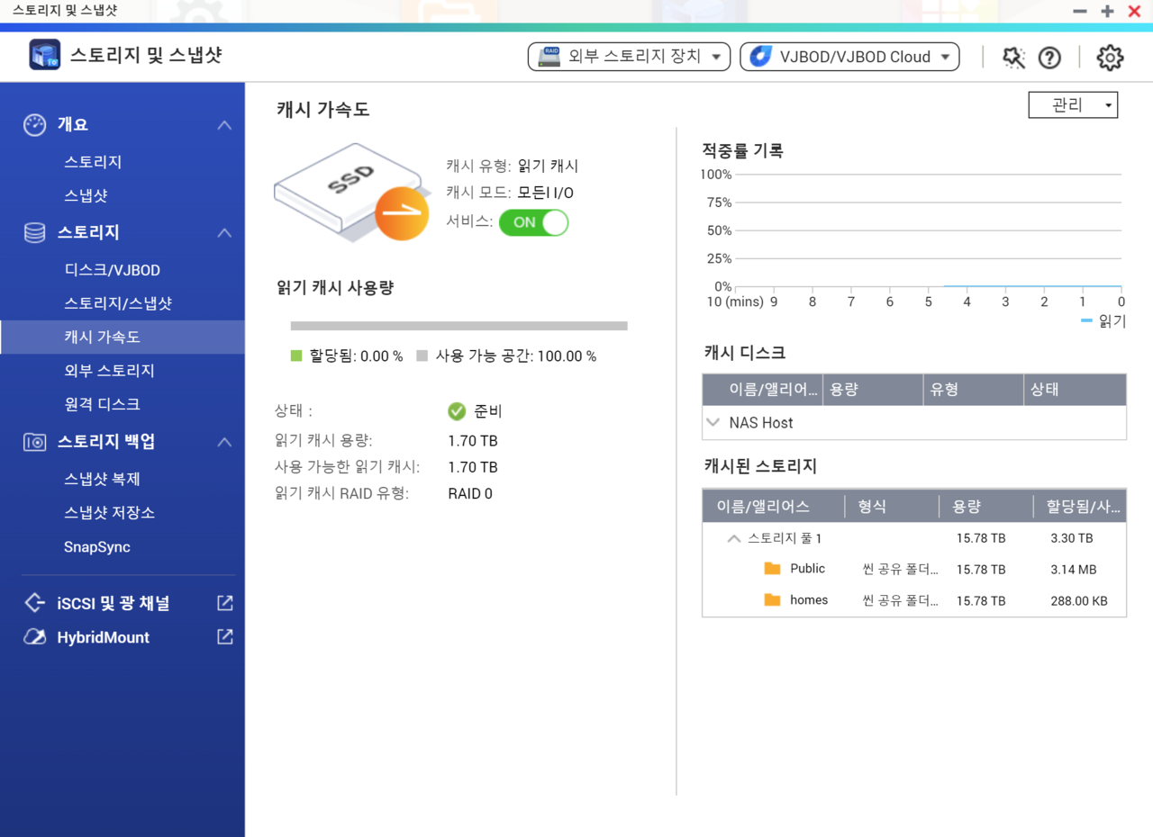Open the background tasks icon in the toolbar
The height and width of the screenshot is (837, 1153).
click(x=1012, y=57)
